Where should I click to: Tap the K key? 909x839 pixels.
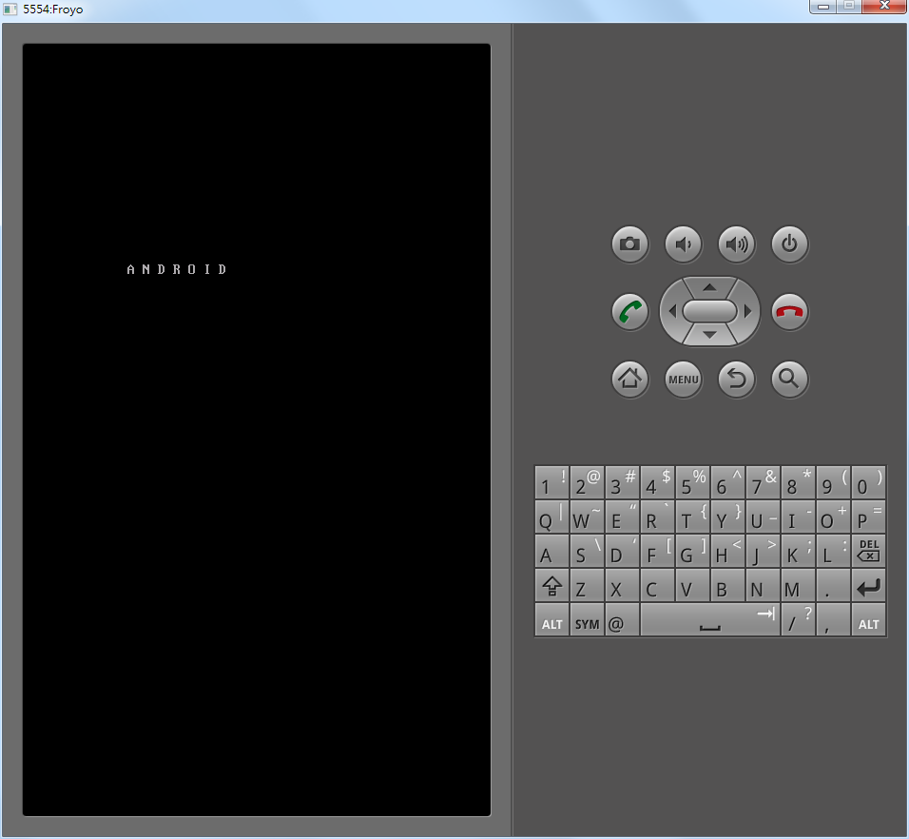click(799, 551)
